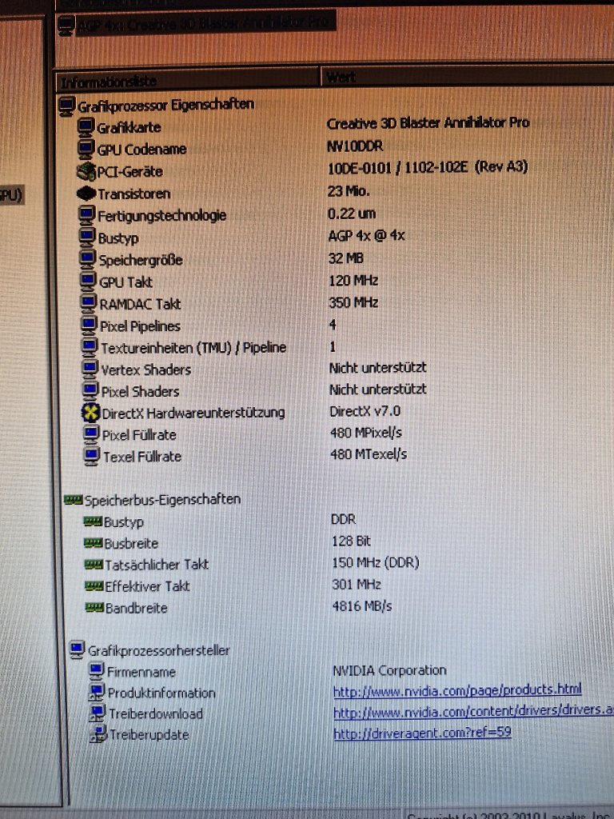Image resolution: width=614 pixels, height=819 pixels.
Task: Click the 480 MPixel/s value
Action: [366, 433]
